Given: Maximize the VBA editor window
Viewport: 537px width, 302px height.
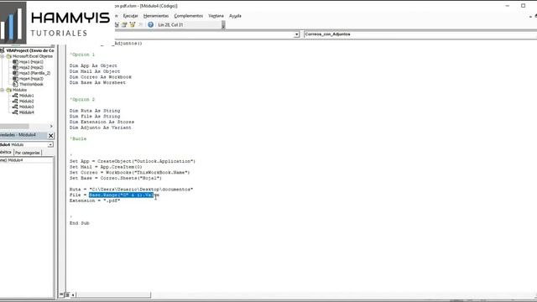Looking at the screenshot, I should click(x=523, y=6).
